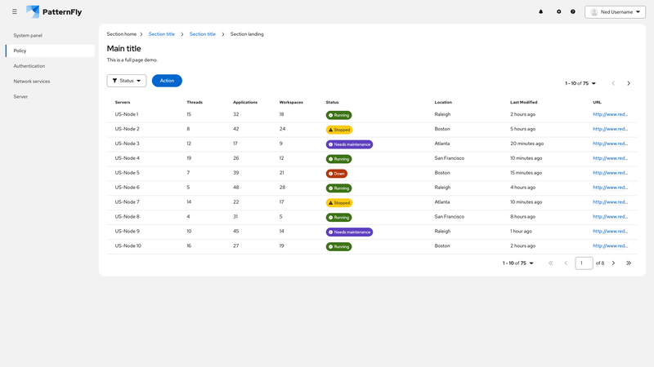This screenshot has width=654, height=367.
Task: Click Section landing breadcrumb text
Action: click(x=247, y=34)
